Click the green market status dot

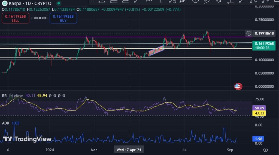coord(59,3)
